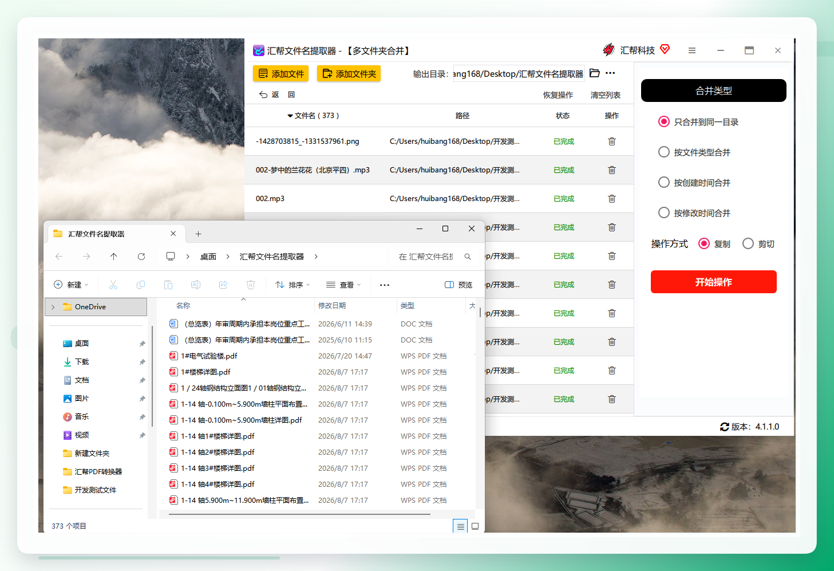Click 清空列表 to clear the list
This screenshot has height=571, width=834.
(606, 95)
